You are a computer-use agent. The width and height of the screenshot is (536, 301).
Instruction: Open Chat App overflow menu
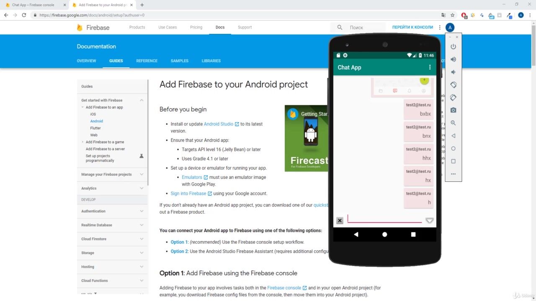point(430,67)
